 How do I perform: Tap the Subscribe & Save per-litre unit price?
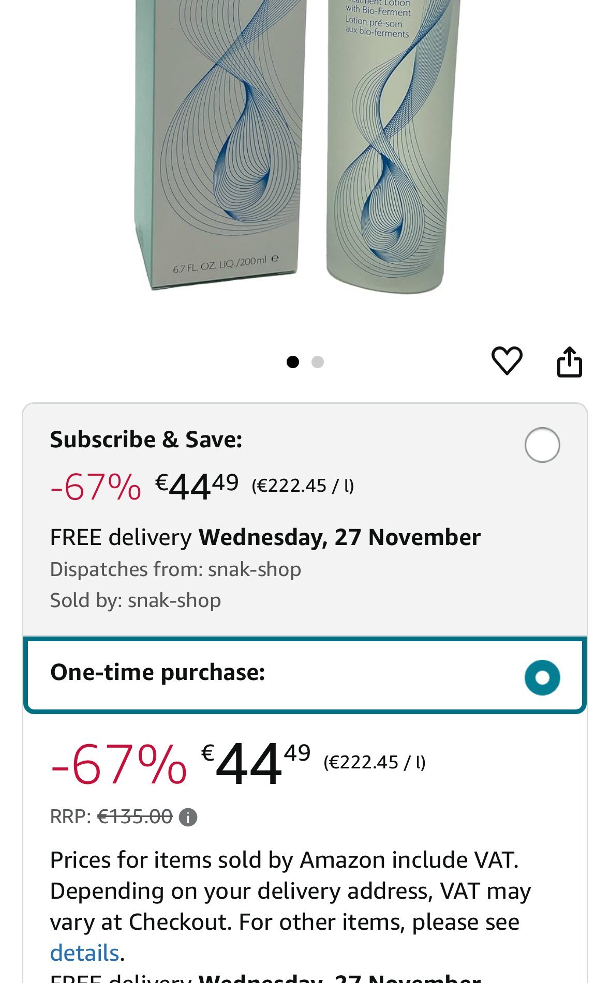(303, 486)
